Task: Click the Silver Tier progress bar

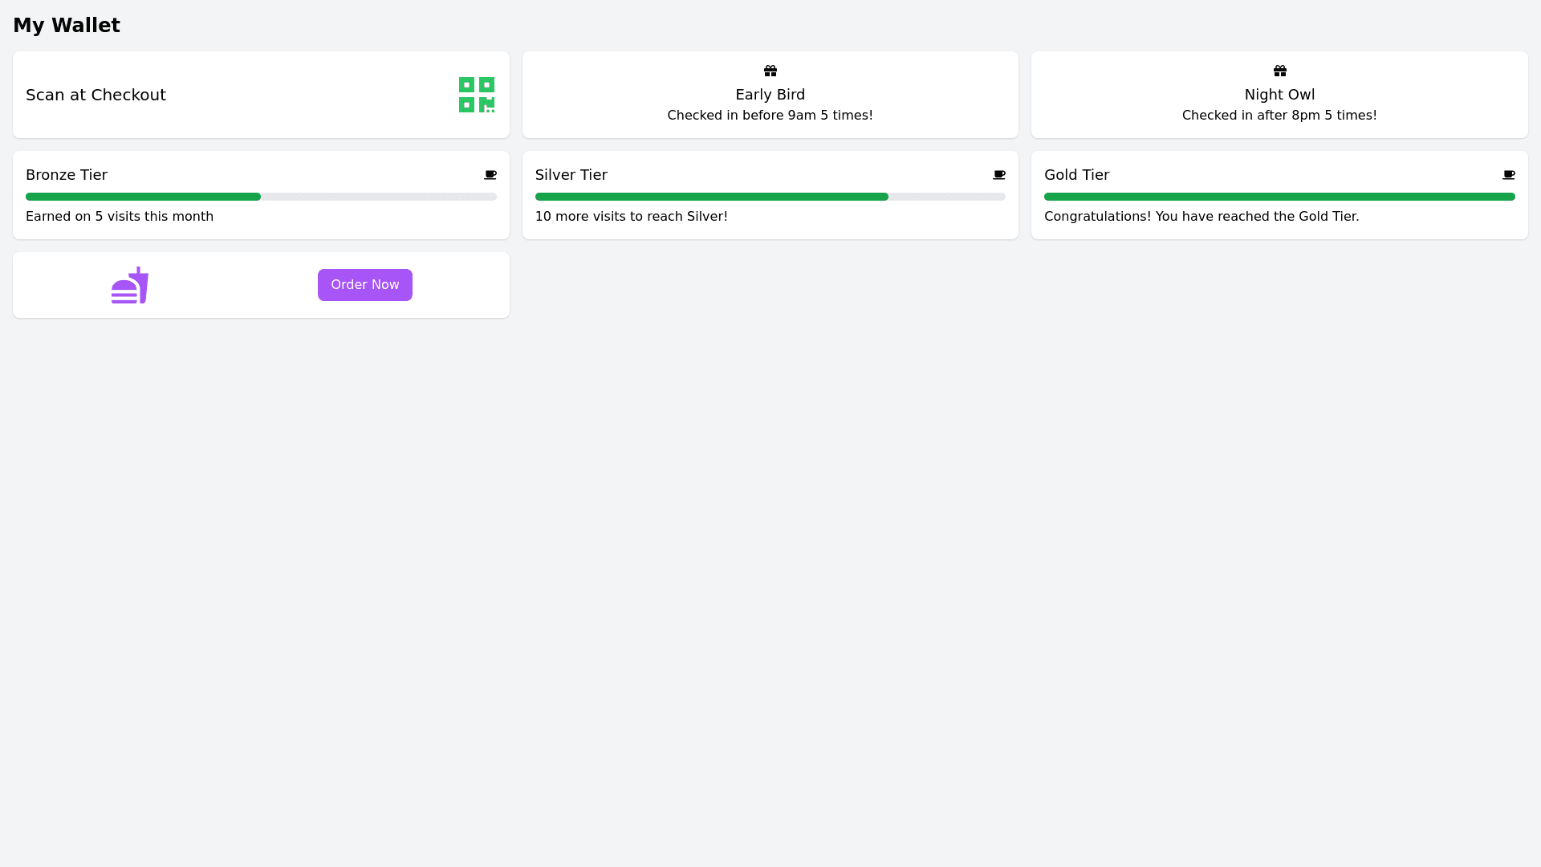Action: point(770,197)
